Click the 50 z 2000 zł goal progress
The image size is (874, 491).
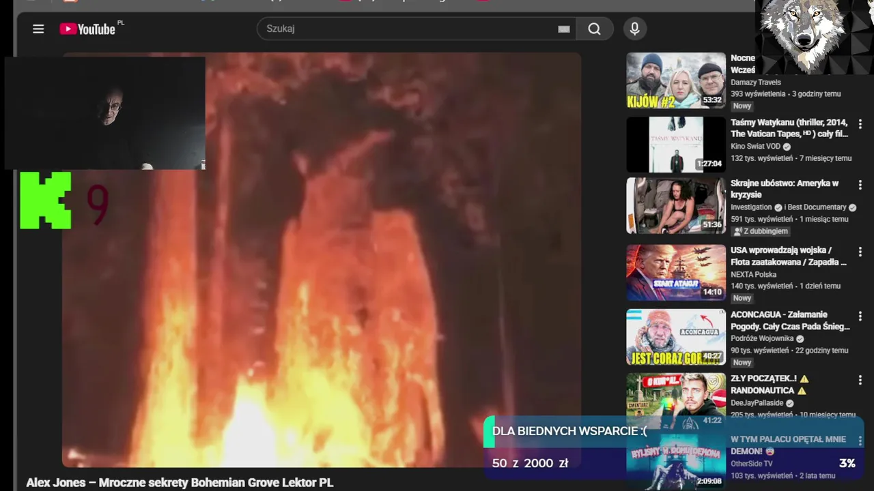click(530, 464)
